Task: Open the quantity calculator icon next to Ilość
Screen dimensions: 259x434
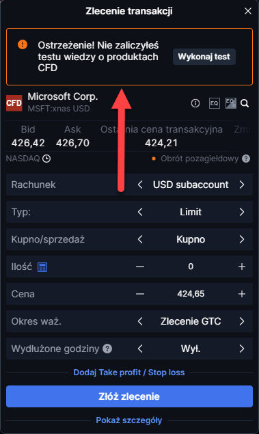Action: point(42,267)
